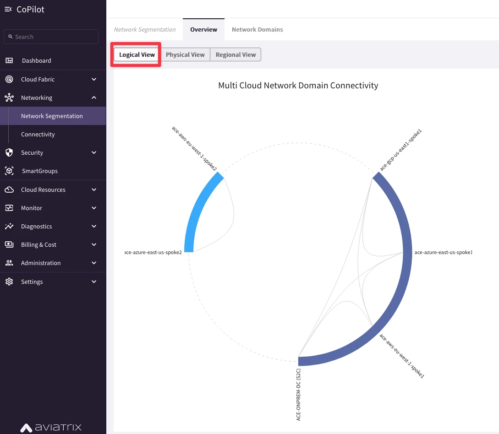Click the ace-azure-east-us-spoke1 label
Image resolution: width=499 pixels, height=434 pixels.
pyautogui.click(x=443, y=252)
